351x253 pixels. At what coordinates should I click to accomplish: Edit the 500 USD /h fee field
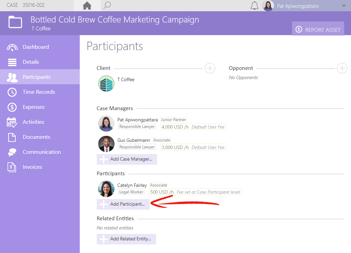[x=195, y=192]
